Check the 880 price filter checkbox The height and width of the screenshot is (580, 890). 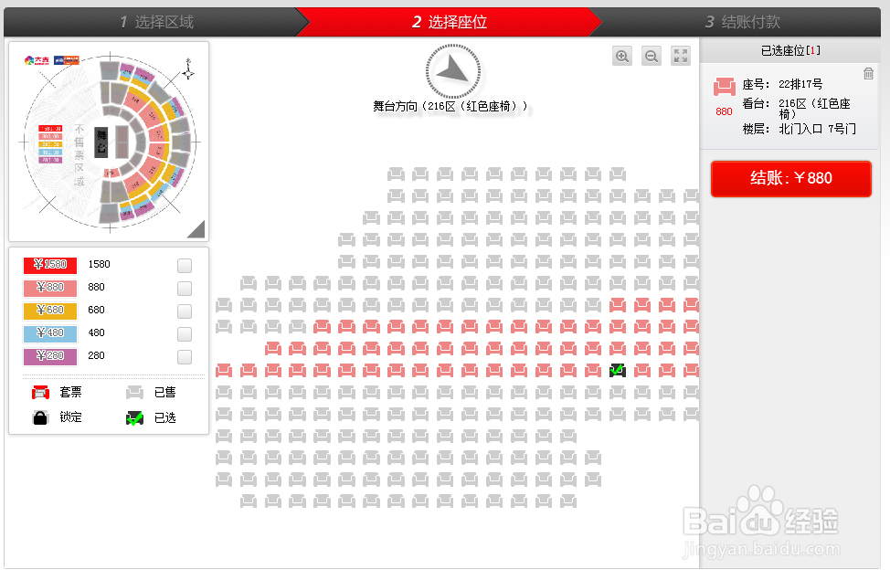pyautogui.click(x=185, y=289)
